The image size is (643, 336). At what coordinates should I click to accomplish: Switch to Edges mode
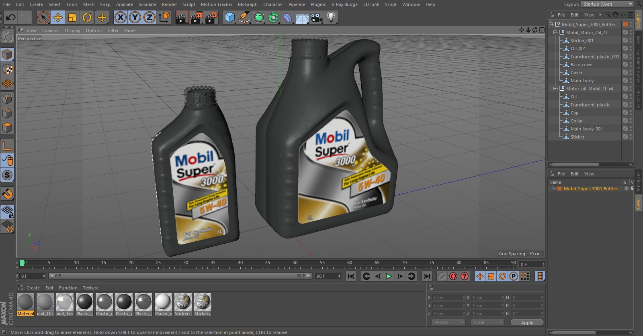7,113
